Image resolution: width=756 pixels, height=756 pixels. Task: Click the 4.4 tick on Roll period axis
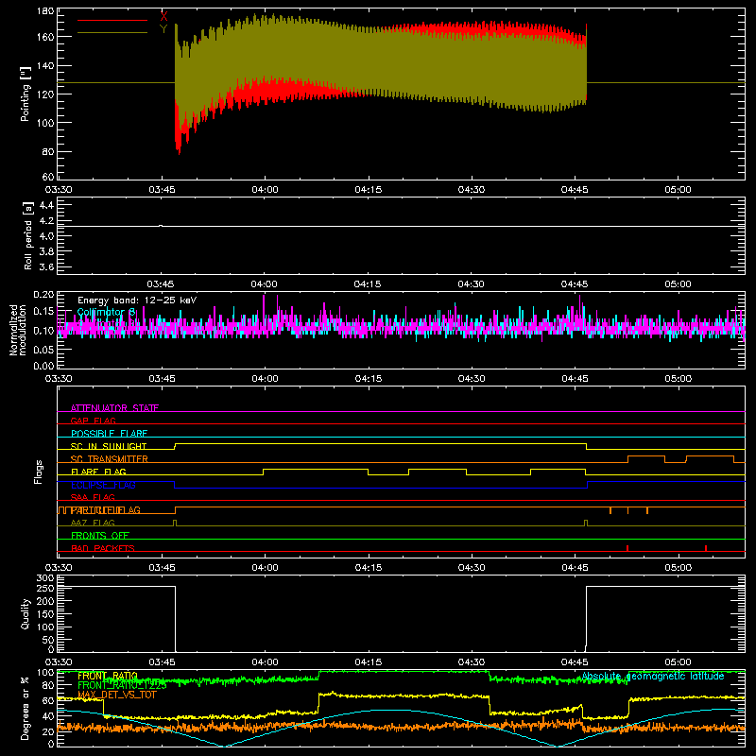[46, 205]
